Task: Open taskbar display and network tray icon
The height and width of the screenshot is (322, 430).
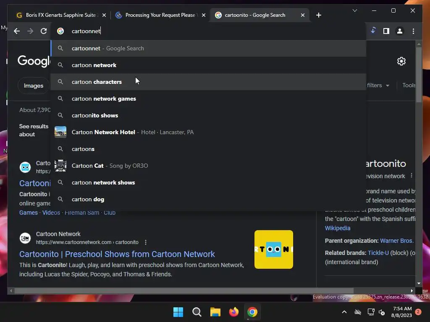Action: (x=371, y=312)
